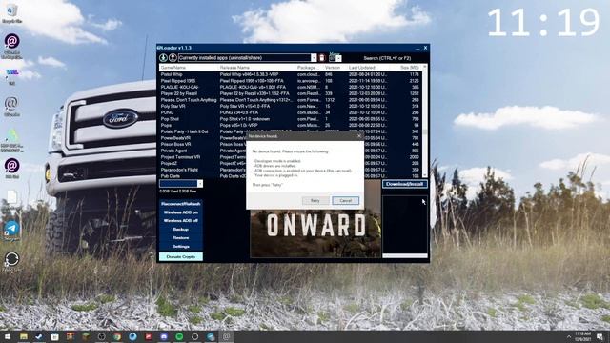610x343 pixels.
Task: Sort list by Version column
Action: (335, 68)
